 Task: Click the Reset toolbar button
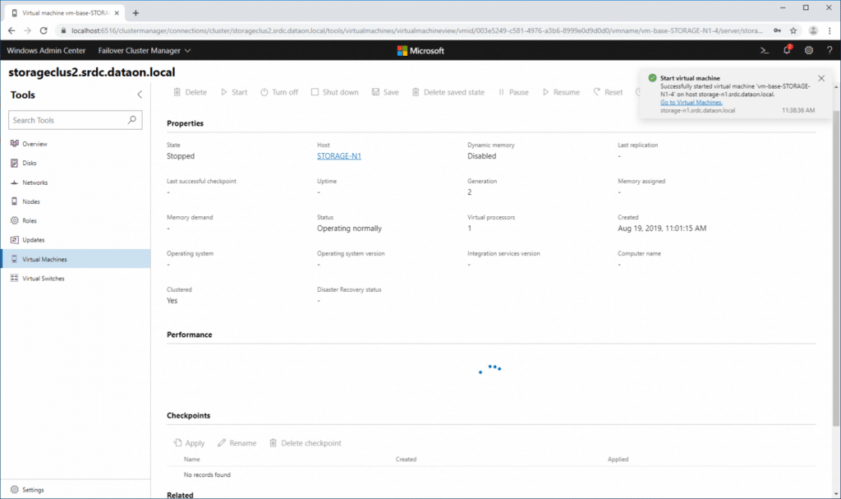[x=608, y=92]
